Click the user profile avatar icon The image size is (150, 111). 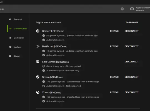[132, 9]
